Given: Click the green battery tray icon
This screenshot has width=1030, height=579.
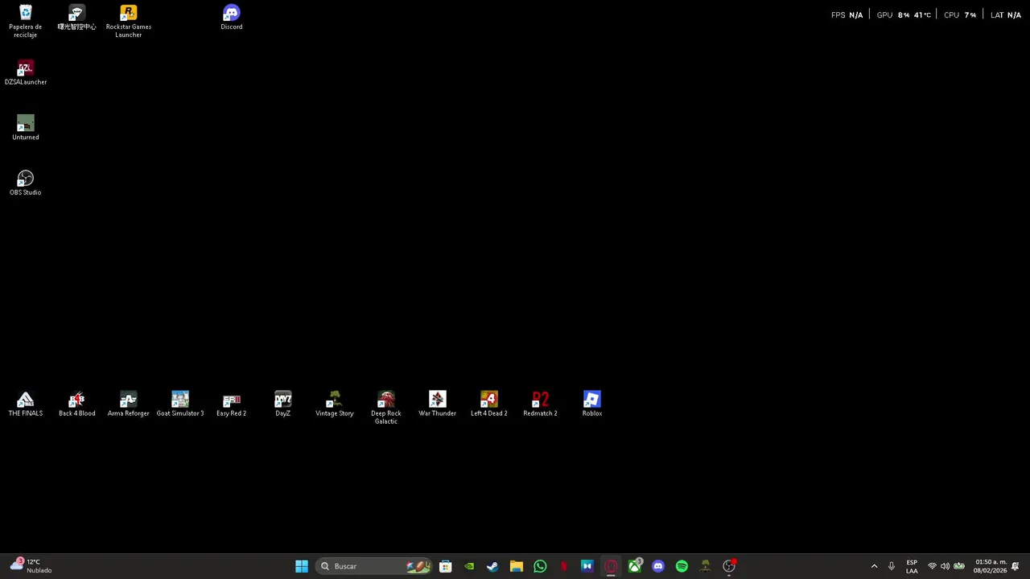Looking at the screenshot, I should [959, 566].
